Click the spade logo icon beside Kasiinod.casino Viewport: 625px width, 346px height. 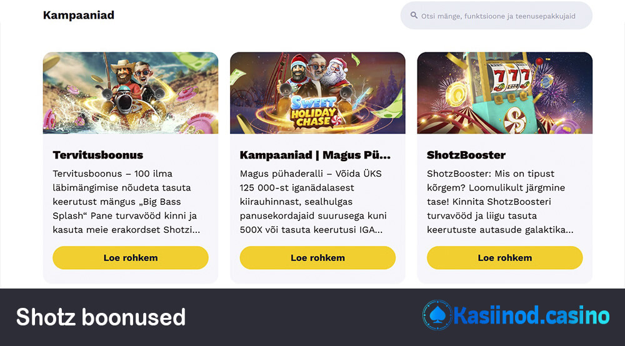tap(437, 316)
